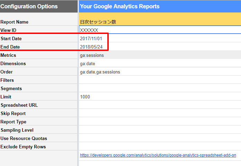Image resolution: width=241 pixels, height=166 pixels.
Task: Click the Dimensions value ga:date
Action: tap(87, 63)
